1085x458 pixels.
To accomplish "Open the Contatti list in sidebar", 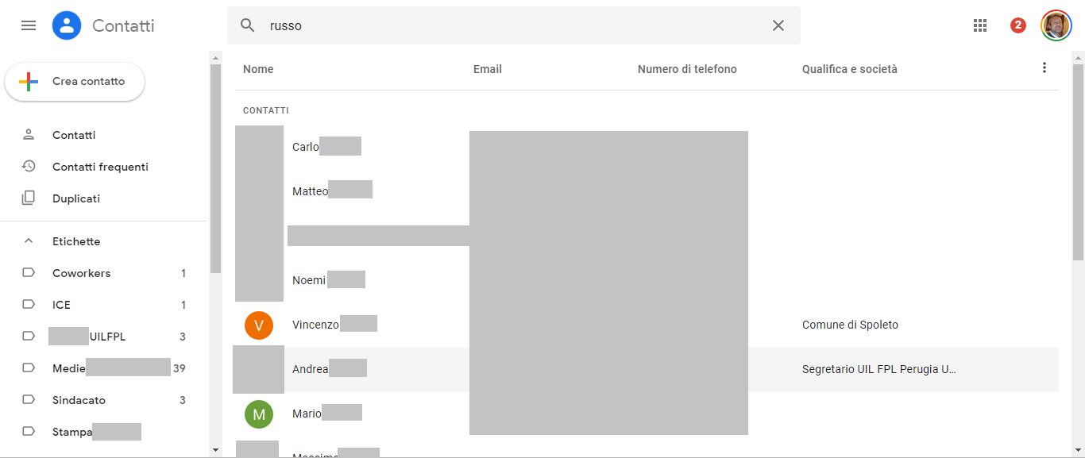I will [x=74, y=135].
